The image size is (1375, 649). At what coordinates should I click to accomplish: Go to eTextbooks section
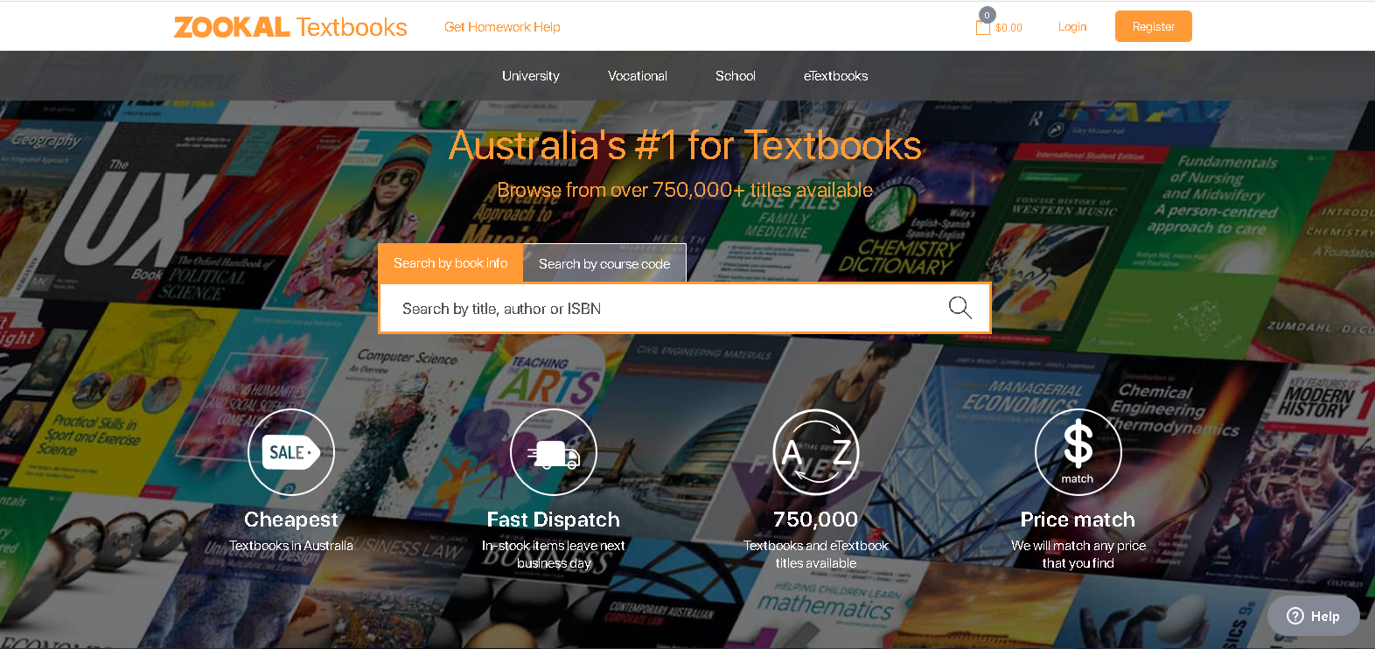pyautogui.click(x=835, y=76)
